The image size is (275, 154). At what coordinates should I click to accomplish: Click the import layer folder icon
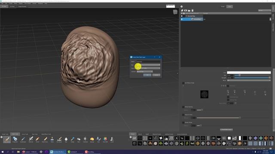tap(189, 10)
